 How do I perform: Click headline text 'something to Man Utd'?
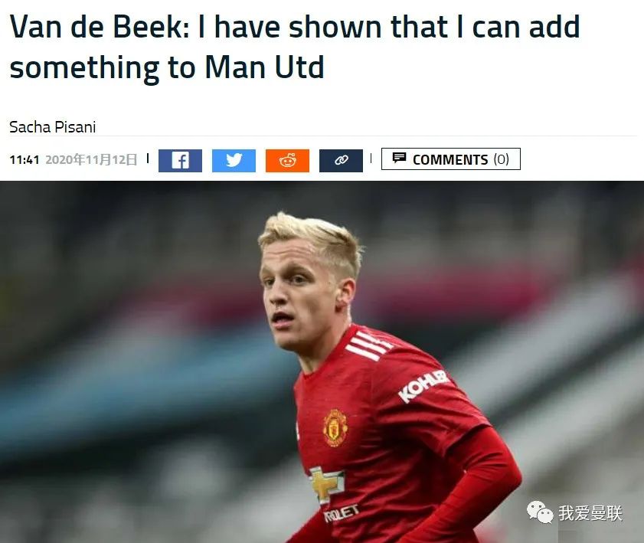point(167,67)
